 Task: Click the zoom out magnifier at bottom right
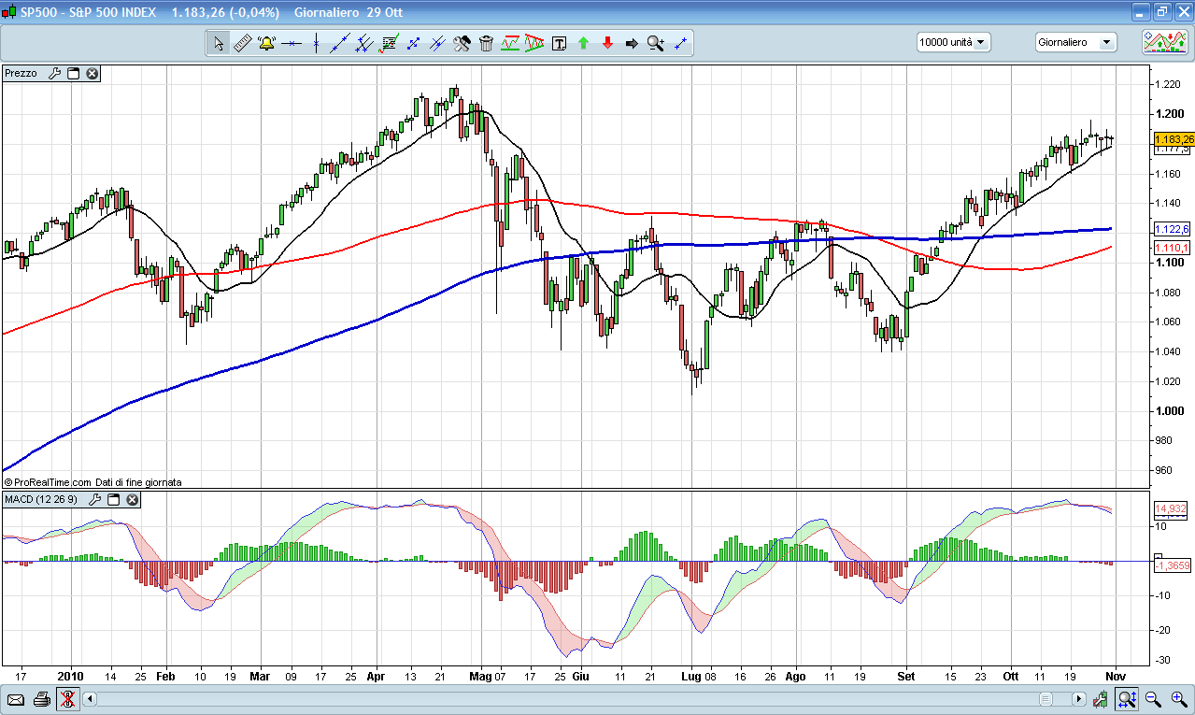tap(1153, 698)
